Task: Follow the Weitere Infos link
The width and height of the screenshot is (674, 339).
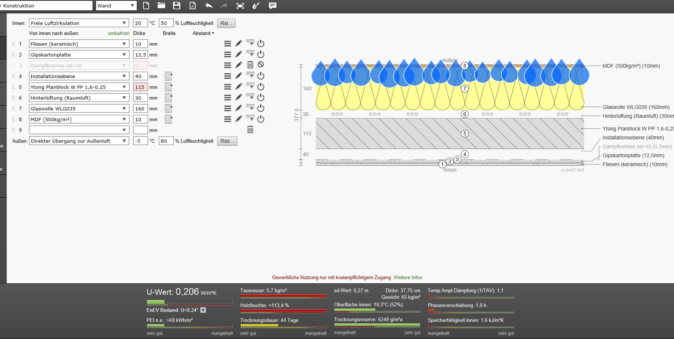Action: [408, 278]
